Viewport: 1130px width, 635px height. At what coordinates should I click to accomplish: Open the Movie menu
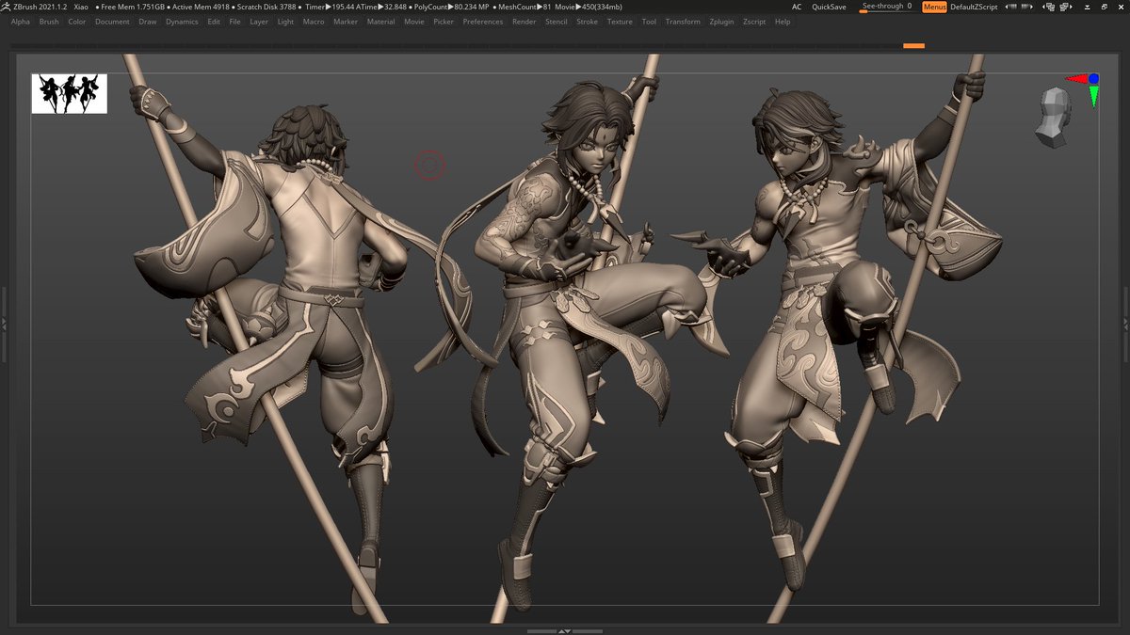tap(414, 22)
